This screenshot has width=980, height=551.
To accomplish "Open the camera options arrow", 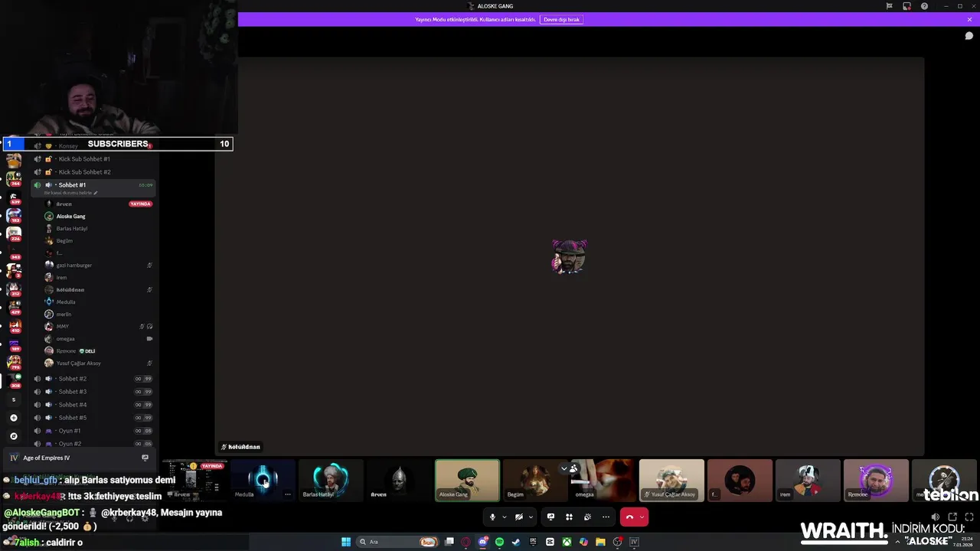I will pos(531,517).
